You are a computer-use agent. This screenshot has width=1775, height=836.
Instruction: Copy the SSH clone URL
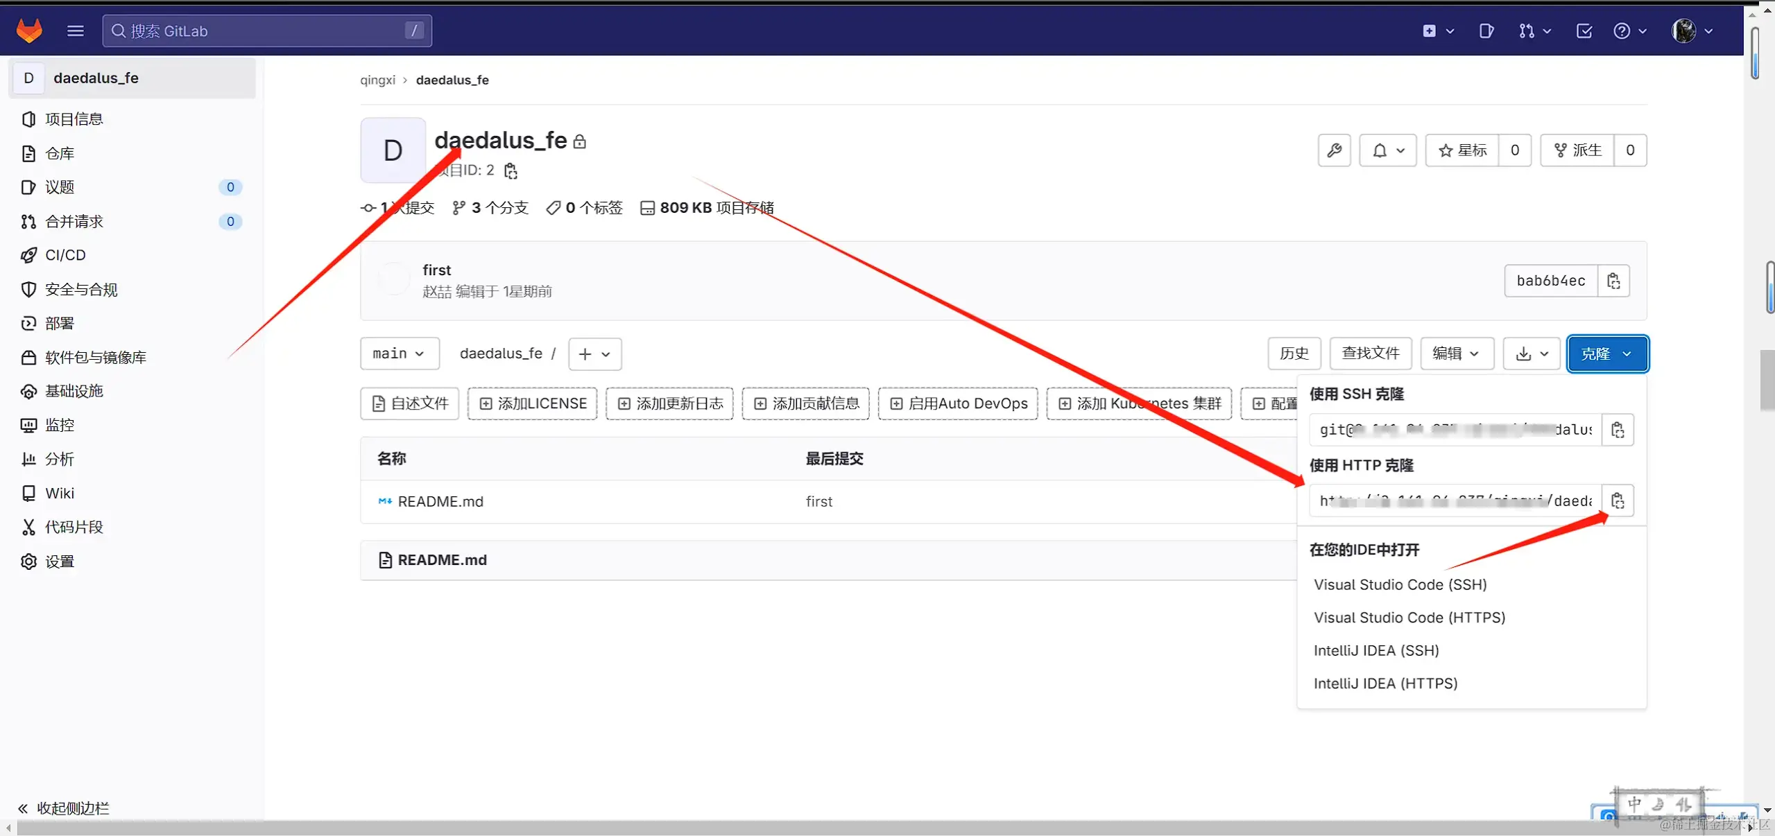click(1618, 430)
